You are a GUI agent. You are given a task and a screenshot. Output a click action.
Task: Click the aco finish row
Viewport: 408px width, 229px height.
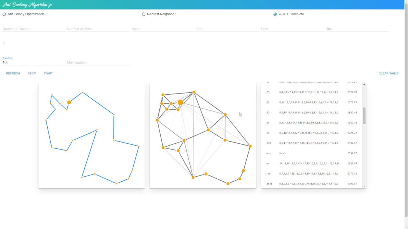tap(312, 153)
